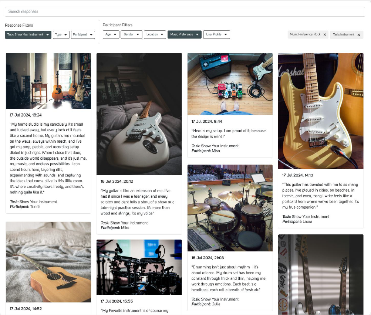Click Misa's "Here is my setup" quote
The width and height of the screenshot is (371, 315).
229,133
